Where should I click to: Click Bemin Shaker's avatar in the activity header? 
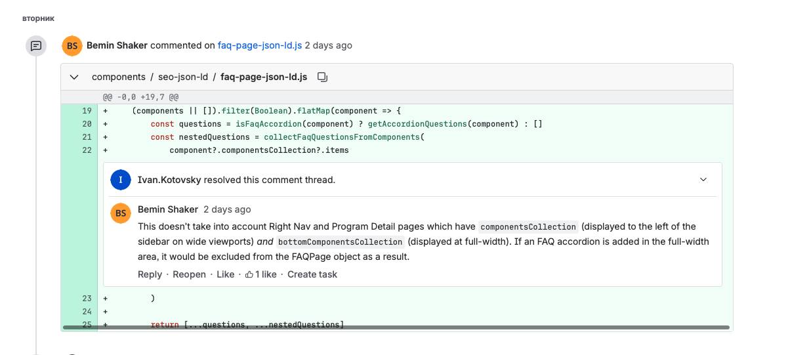pyautogui.click(x=72, y=46)
